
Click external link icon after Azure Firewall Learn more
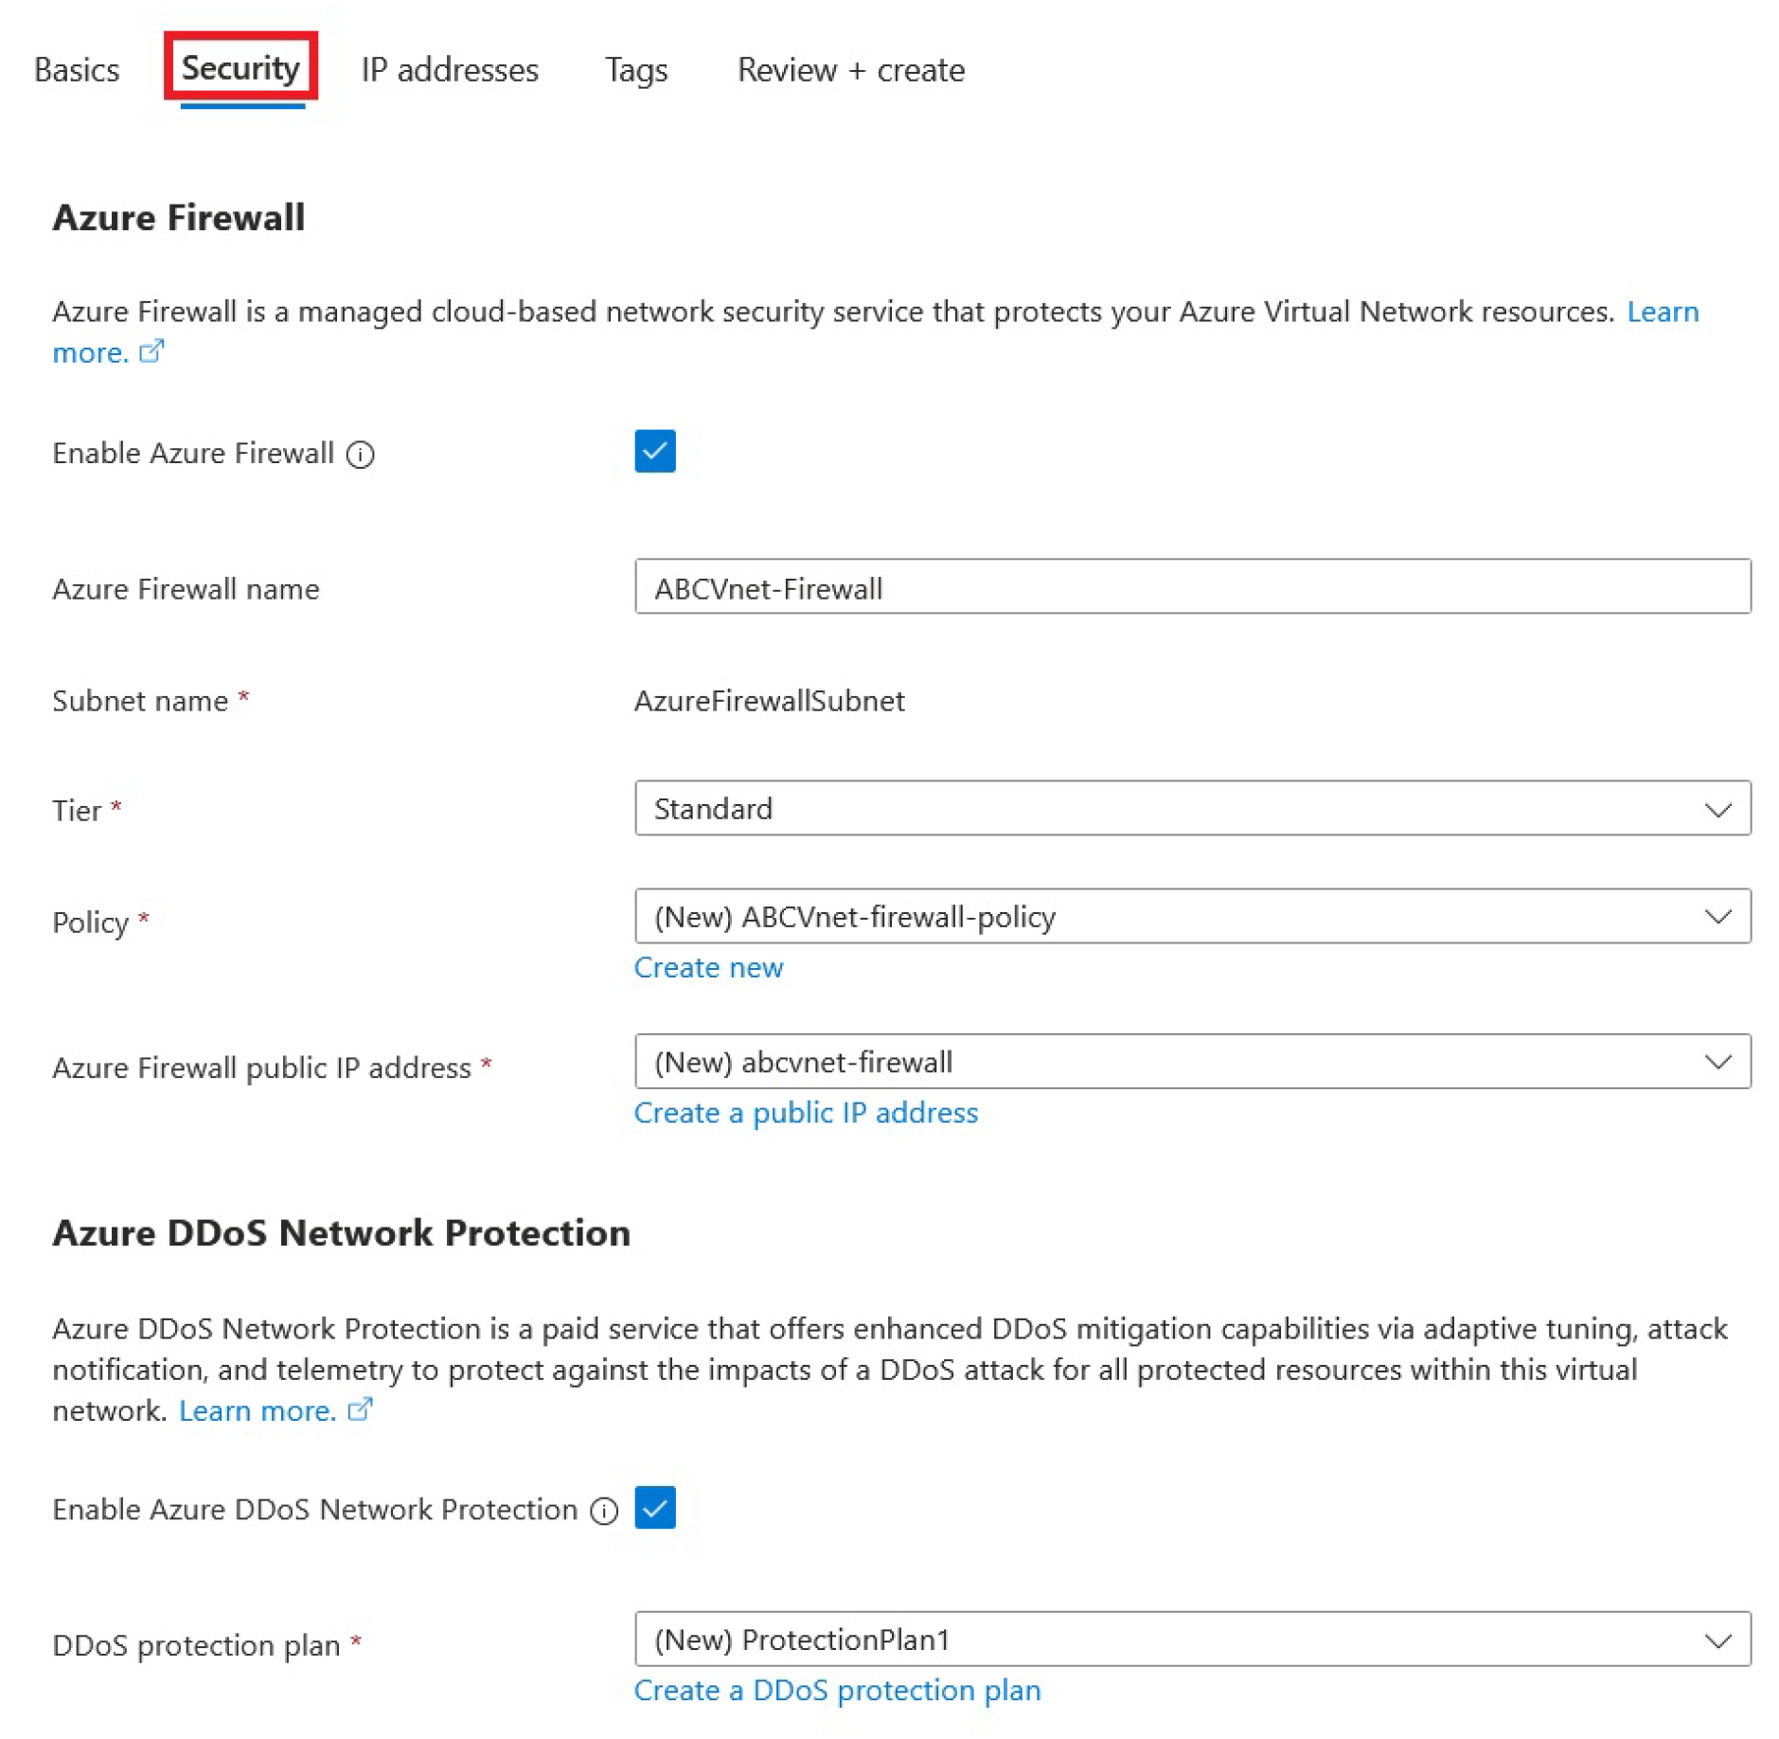coord(151,352)
